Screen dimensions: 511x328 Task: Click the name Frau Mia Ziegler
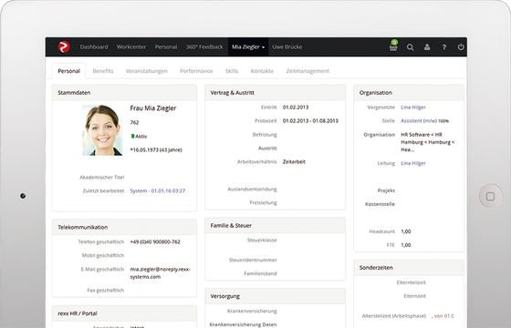(x=153, y=108)
